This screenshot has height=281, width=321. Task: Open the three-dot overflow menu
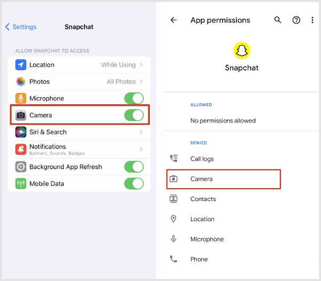click(312, 20)
